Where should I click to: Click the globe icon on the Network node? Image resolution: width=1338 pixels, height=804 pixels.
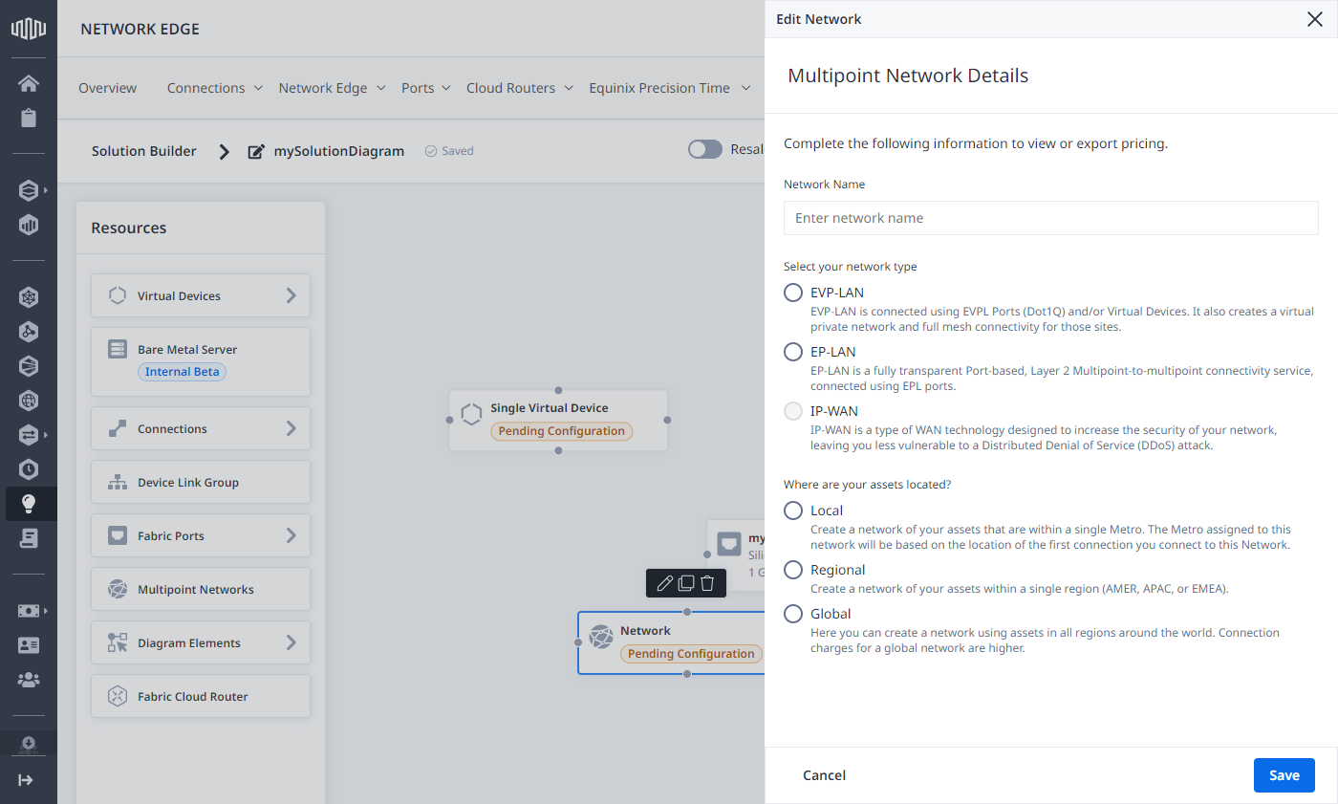point(600,637)
